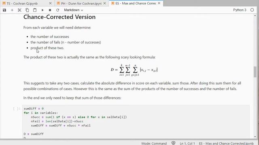The image size is (259, 145).
Task: Interrupt the kernel with the stop icon
Action: point(50,10)
